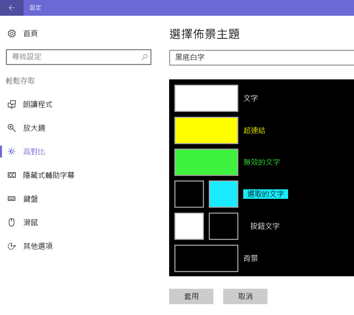Click the keyboard icon
Viewport: 354px width, 315px height.
(x=12, y=199)
